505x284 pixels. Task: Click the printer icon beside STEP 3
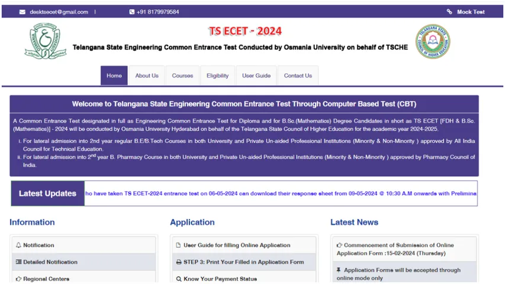(179, 262)
